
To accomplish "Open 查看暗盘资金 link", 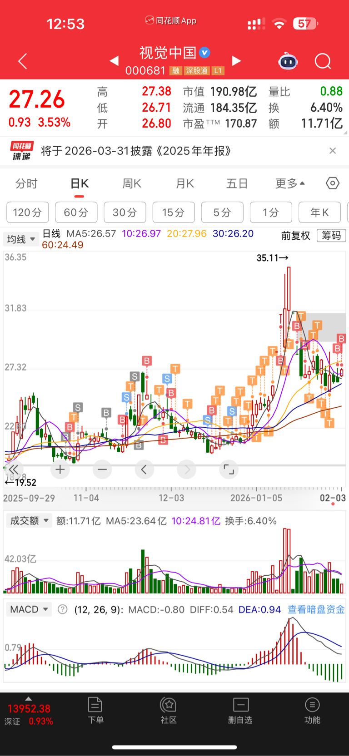I will (x=316, y=609).
